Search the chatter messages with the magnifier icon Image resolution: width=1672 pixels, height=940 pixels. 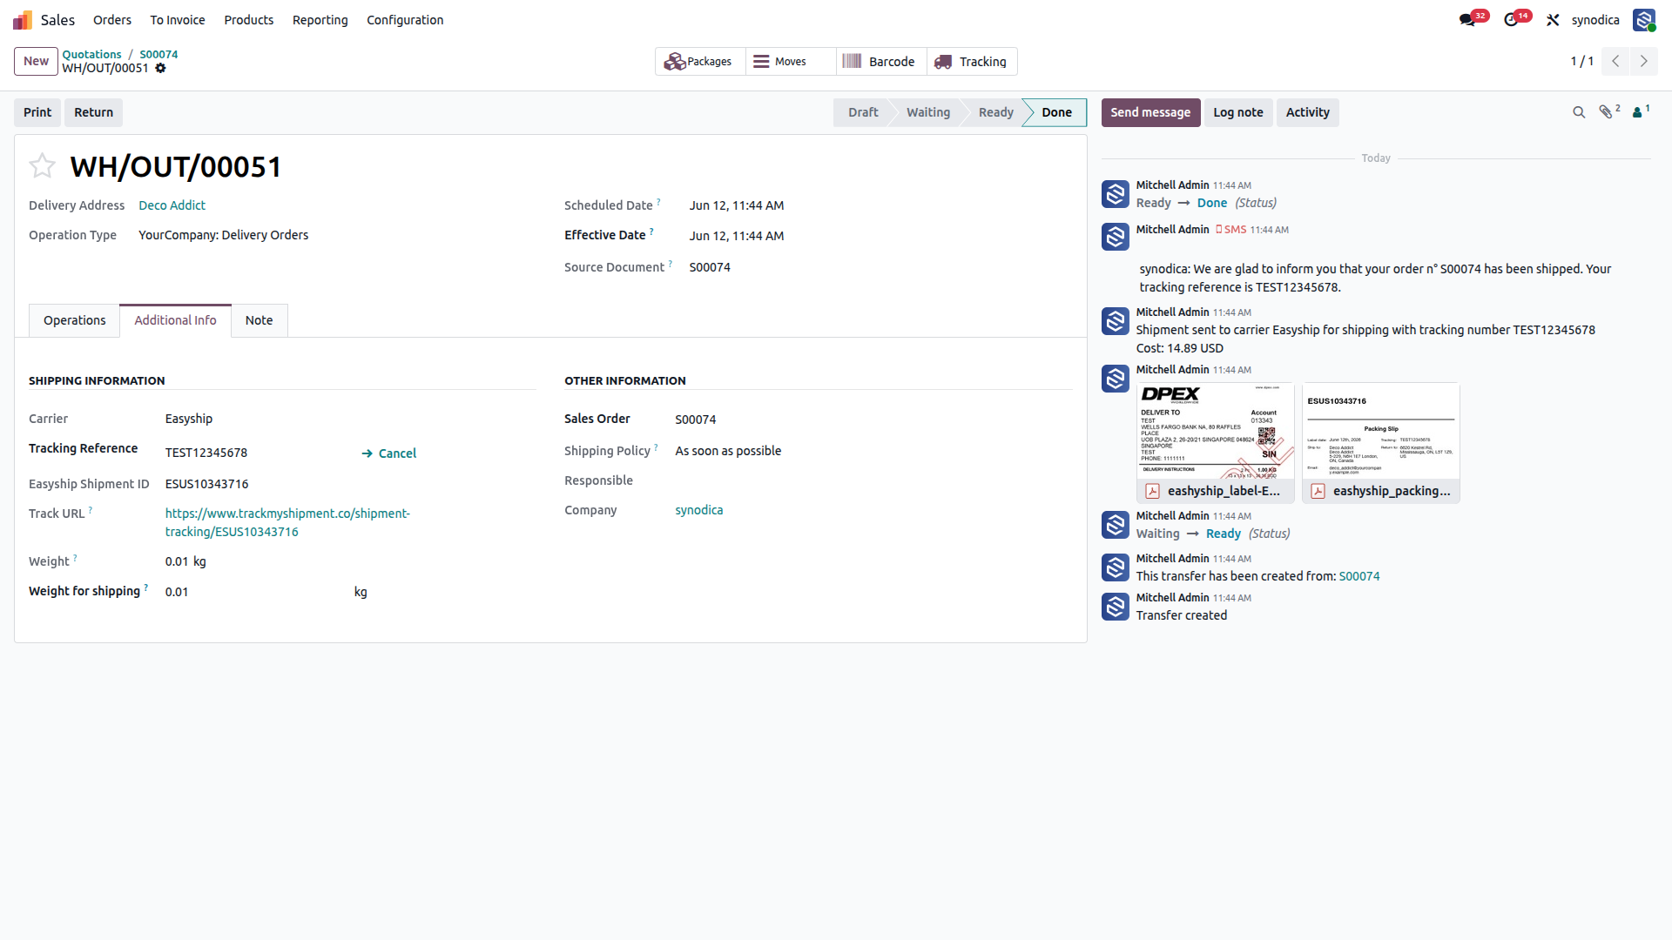1578,112
